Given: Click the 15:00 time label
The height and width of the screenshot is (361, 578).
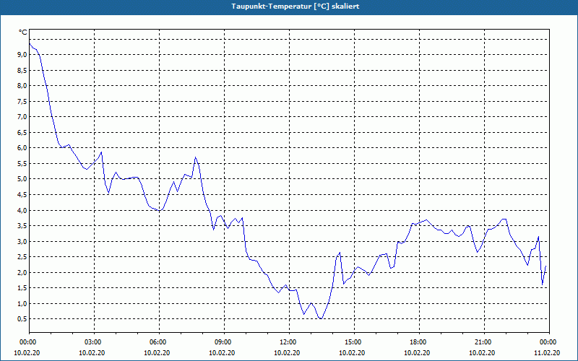Looking at the screenshot, I should [354, 342].
